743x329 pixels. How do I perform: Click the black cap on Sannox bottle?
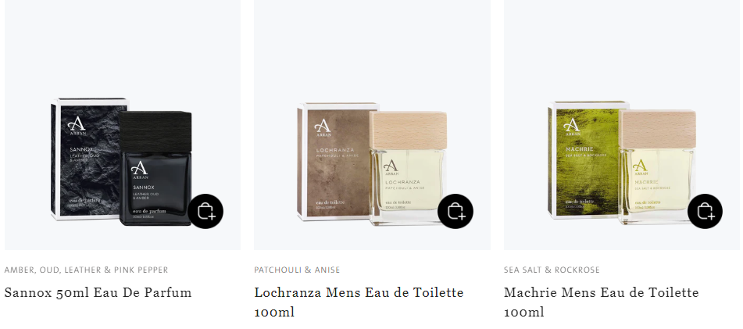pos(155,131)
